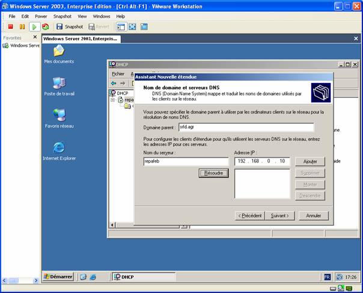The width and height of the screenshot is (363, 293).
Task: Open the VMware Help menu
Action: point(120,16)
